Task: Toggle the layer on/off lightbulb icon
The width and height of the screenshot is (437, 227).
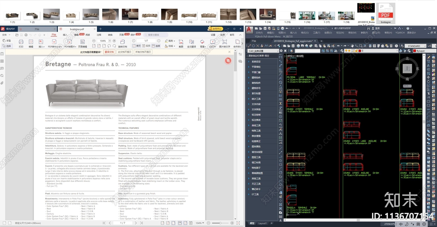Action: coord(346,51)
